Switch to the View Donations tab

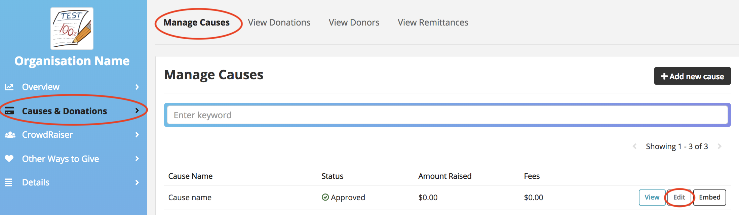279,23
